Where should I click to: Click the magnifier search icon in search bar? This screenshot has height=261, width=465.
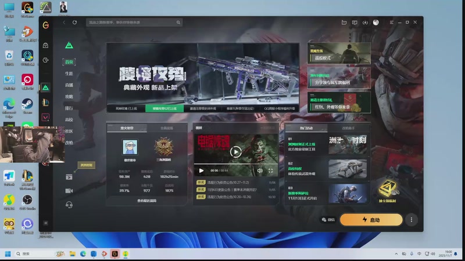178,23
